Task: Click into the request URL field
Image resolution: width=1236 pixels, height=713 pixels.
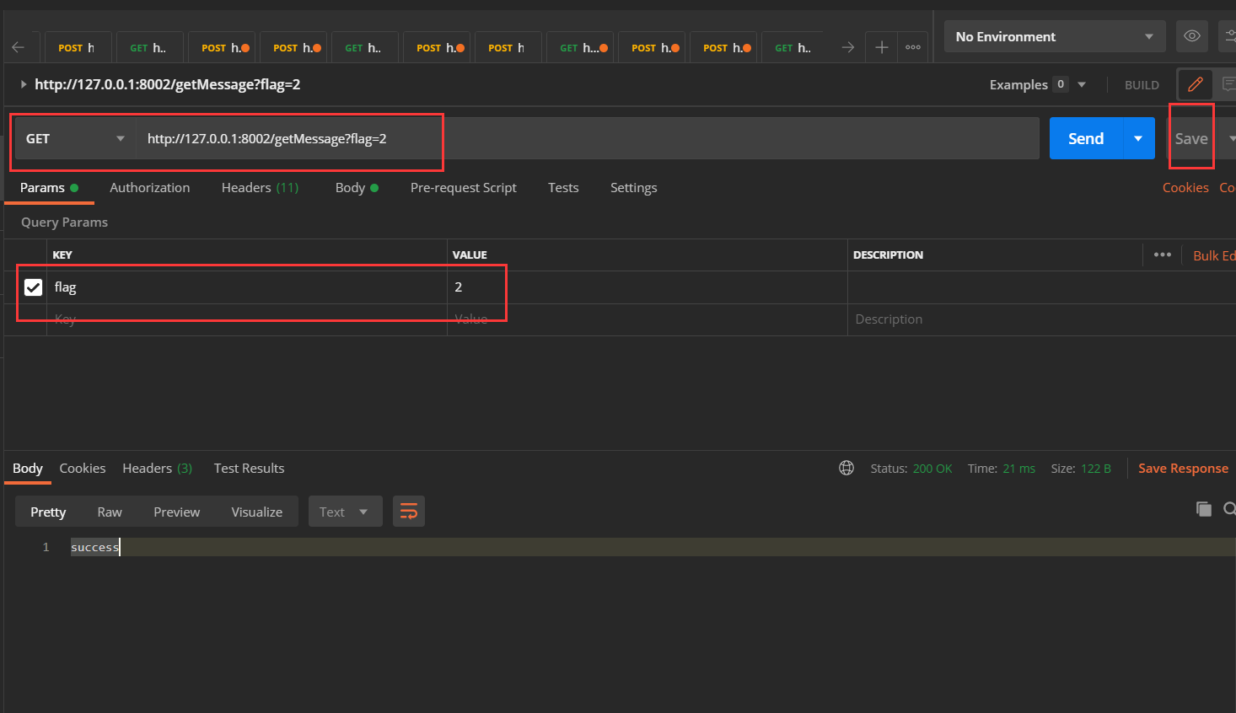Action: click(588, 138)
